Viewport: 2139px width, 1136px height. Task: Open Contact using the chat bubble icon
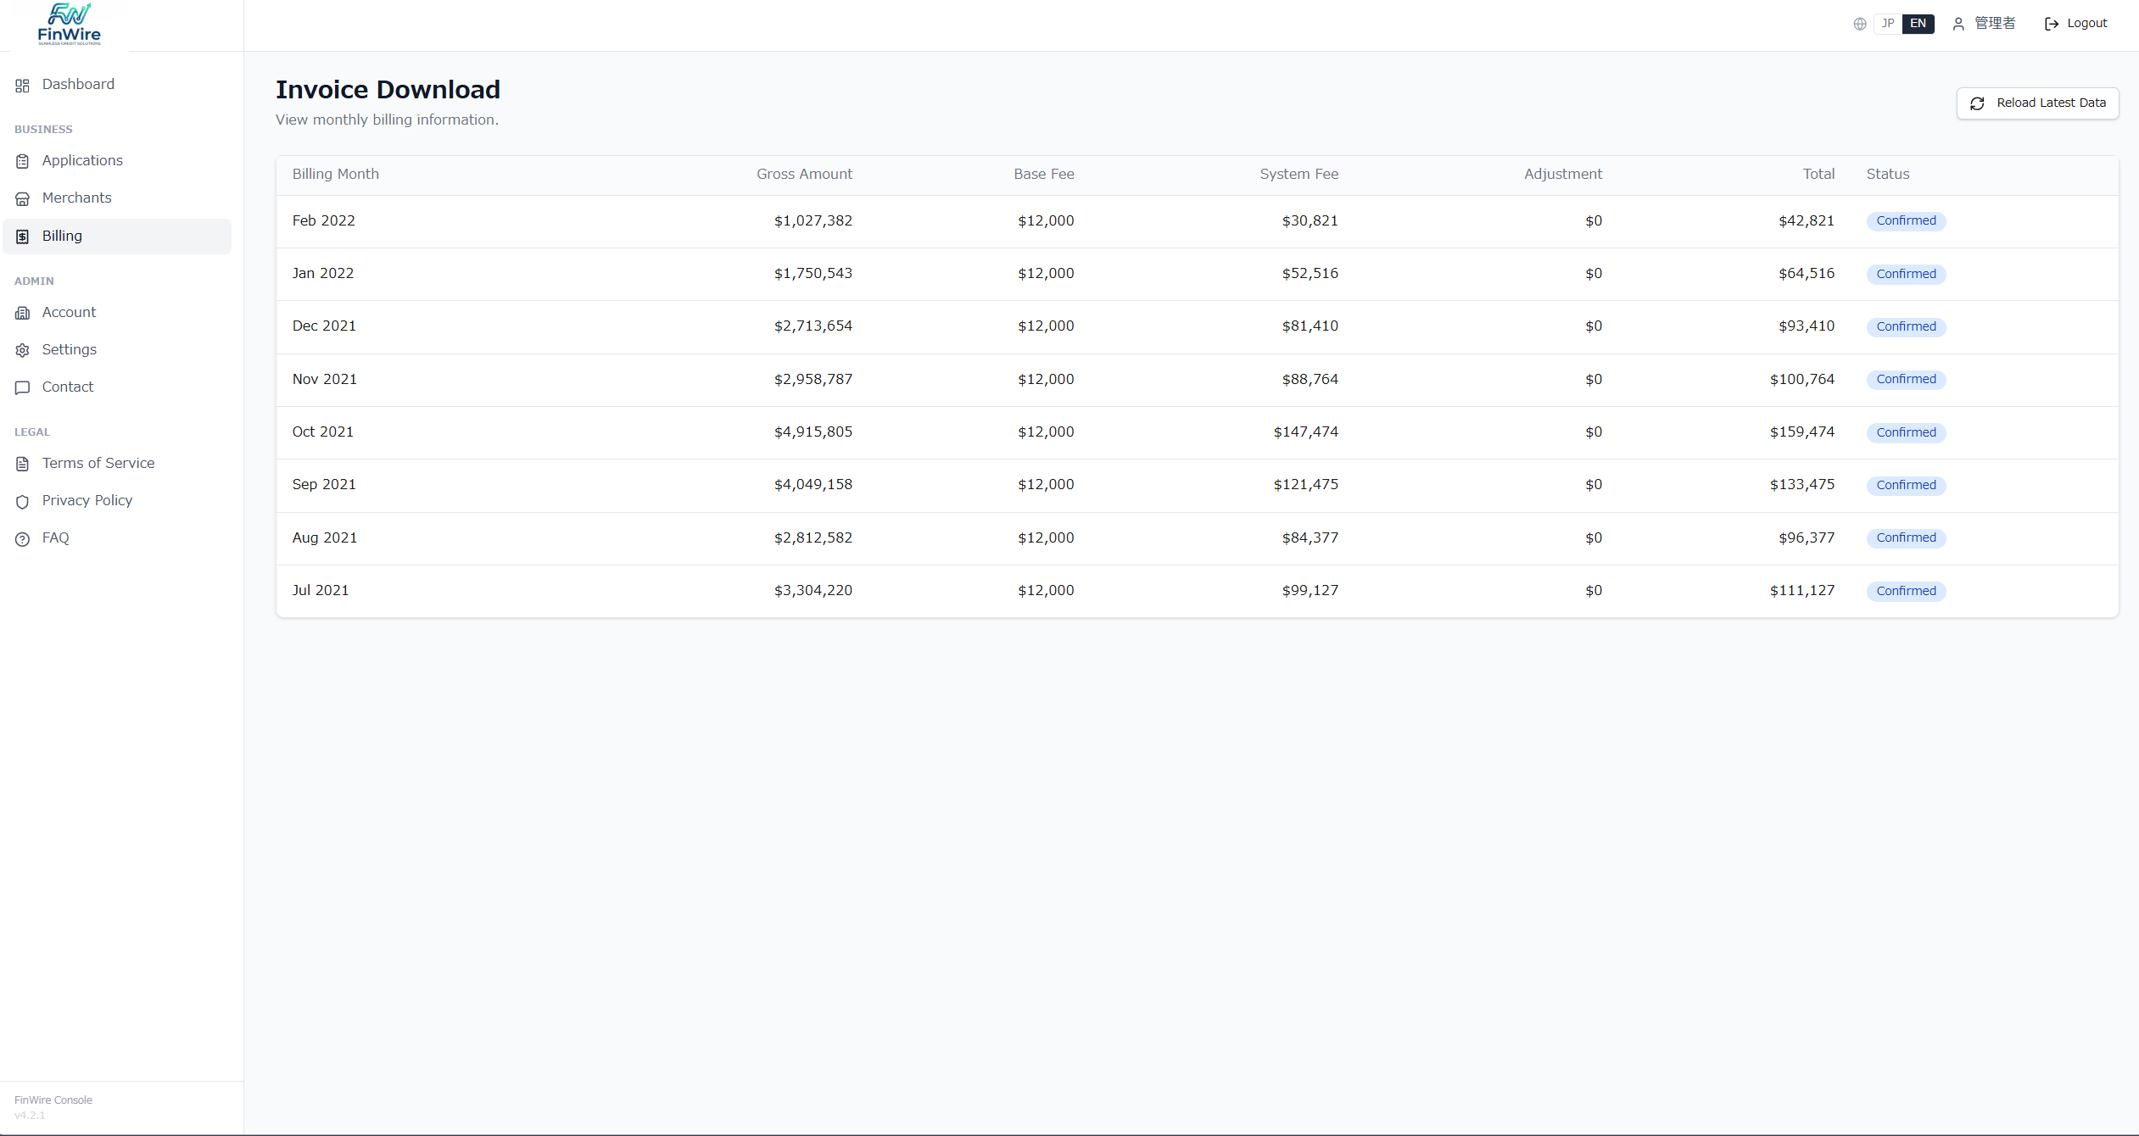[23, 387]
